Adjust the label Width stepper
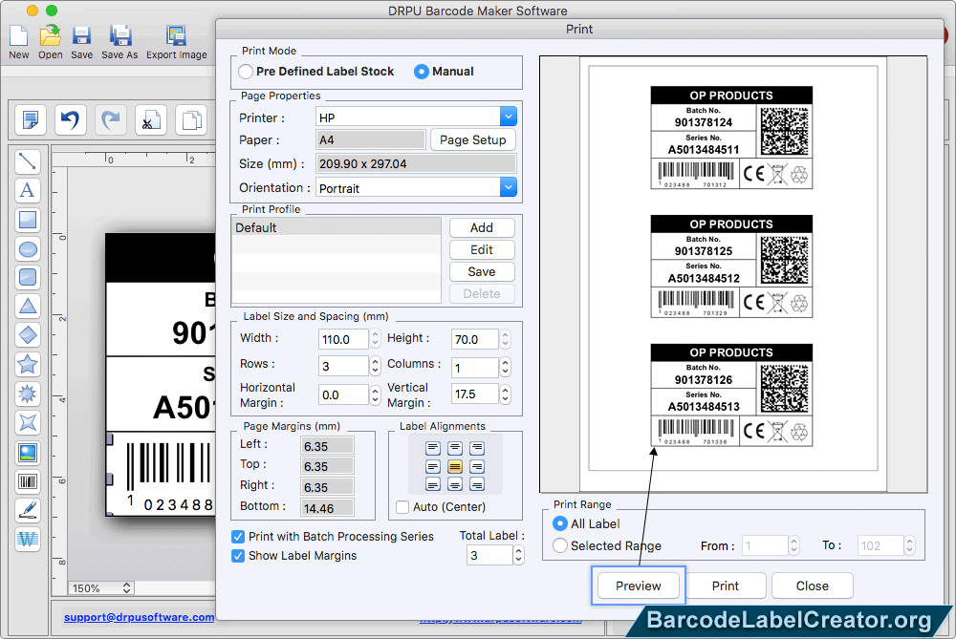This screenshot has width=956, height=639. coord(376,339)
